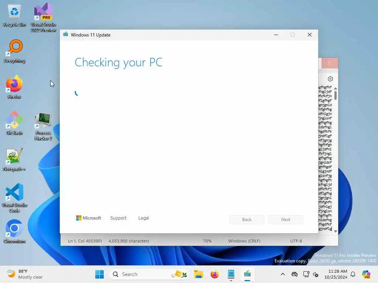The height and width of the screenshot is (283, 378).
Task: Click the Notepad vertical scrollbar thumb
Action: pos(336,95)
